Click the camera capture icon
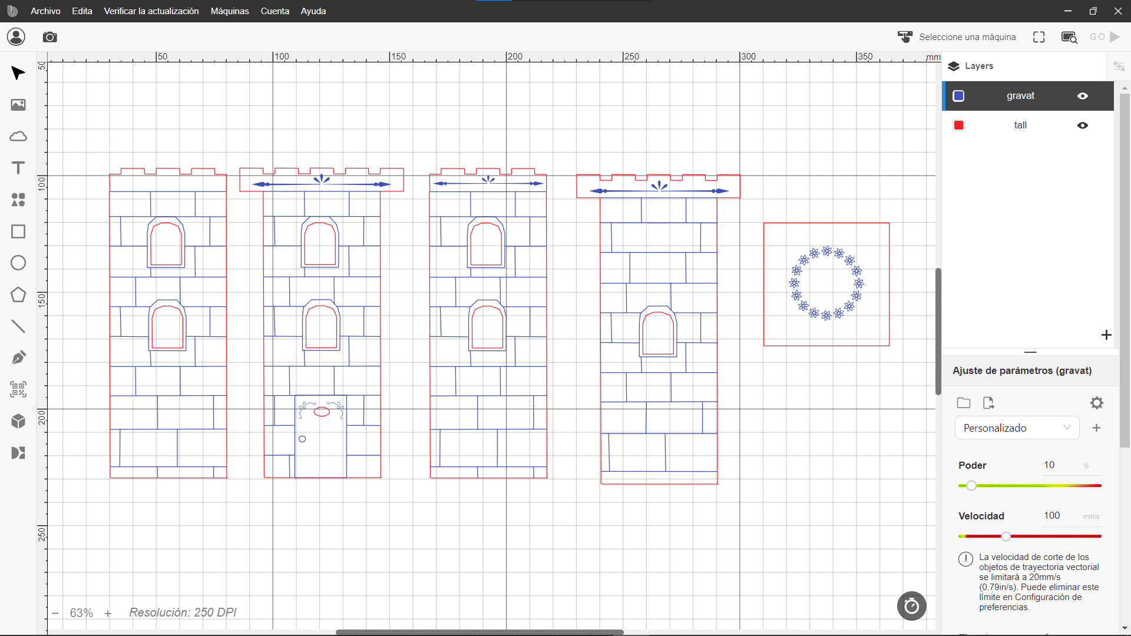 click(x=50, y=37)
